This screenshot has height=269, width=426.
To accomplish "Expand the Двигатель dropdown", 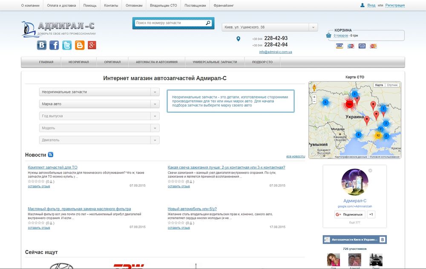I will (x=99, y=140).
